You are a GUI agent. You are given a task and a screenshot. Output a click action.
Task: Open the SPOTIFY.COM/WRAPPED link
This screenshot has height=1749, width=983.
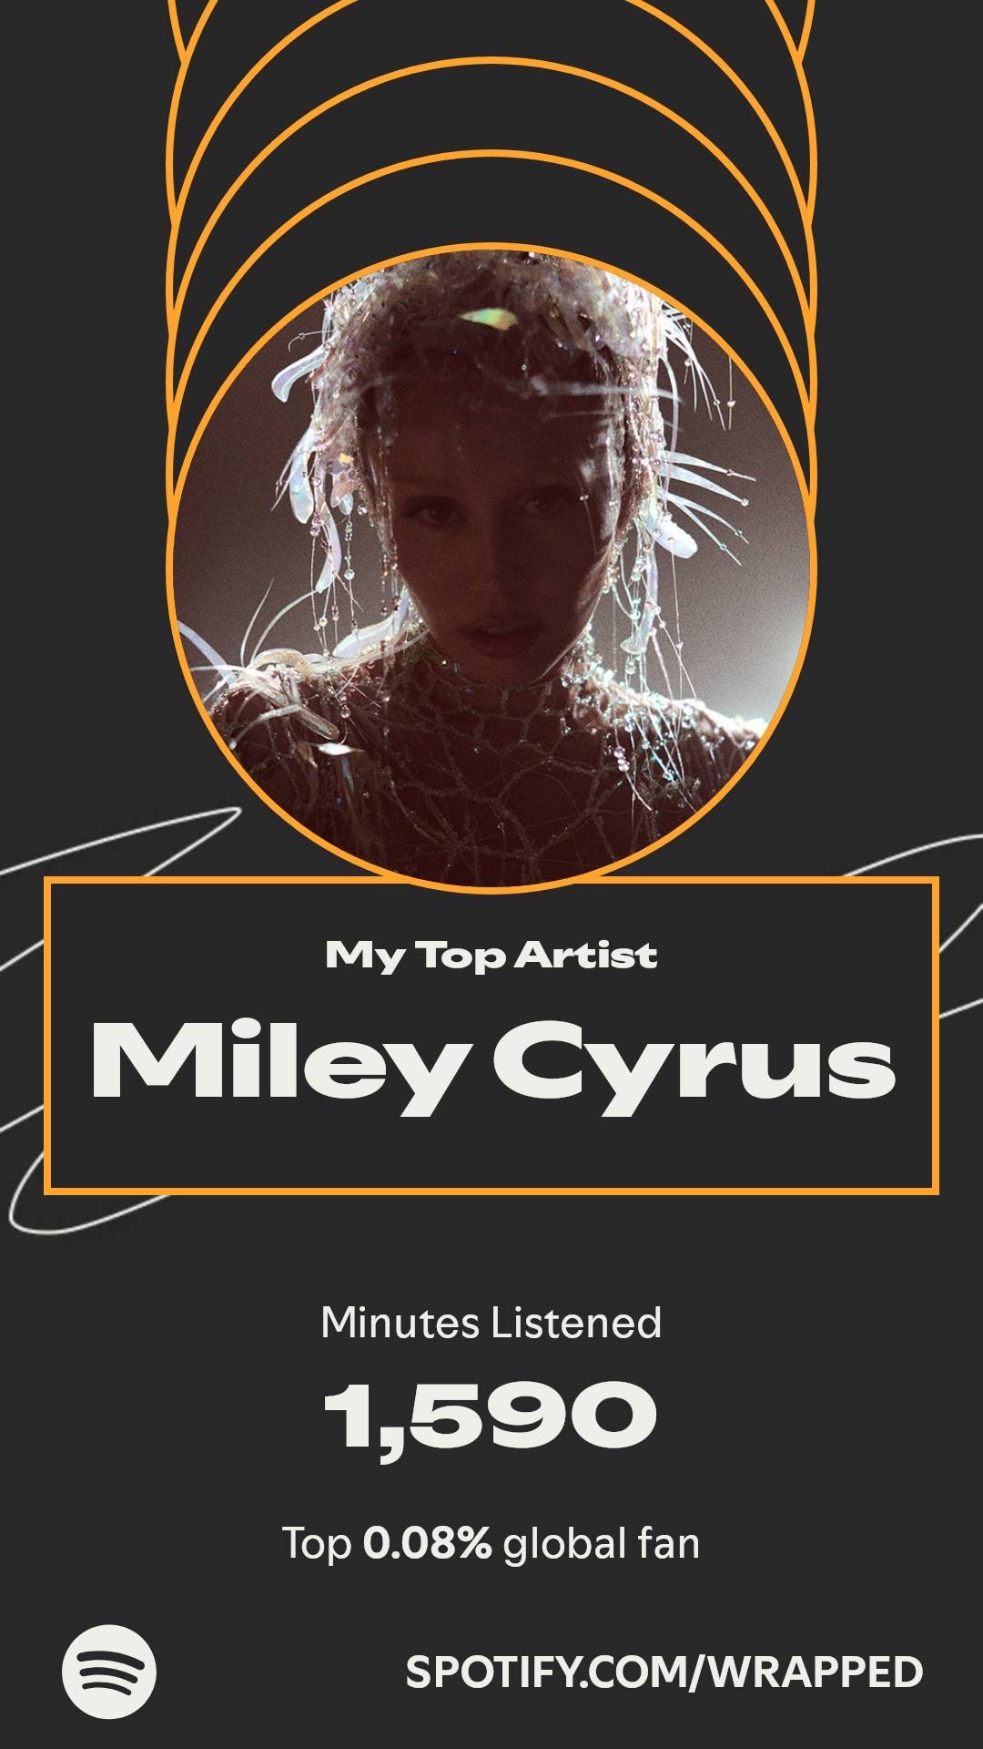(x=664, y=1672)
